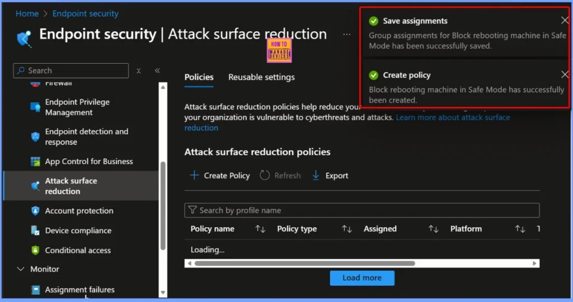The image size is (573, 302).
Task: Open the ellipsis more options menu
Action: [x=347, y=34]
